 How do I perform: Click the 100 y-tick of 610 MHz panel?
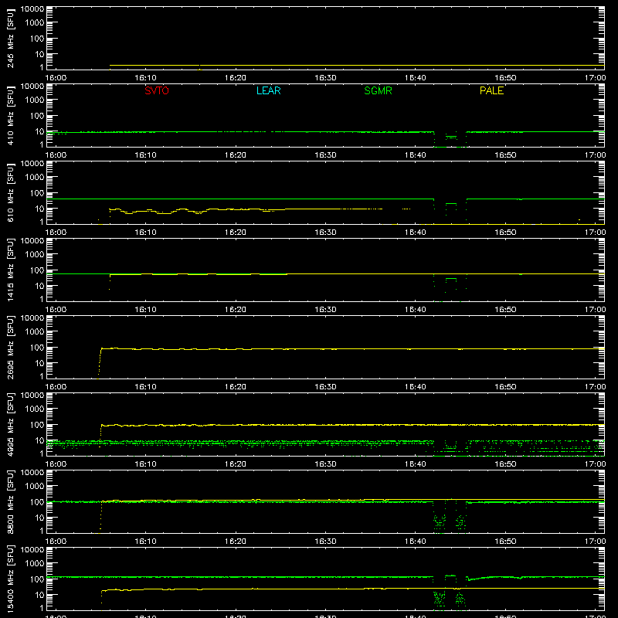[x=37, y=192]
